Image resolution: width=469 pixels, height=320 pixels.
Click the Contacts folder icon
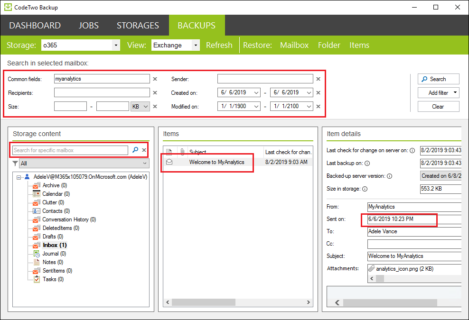[37, 211]
